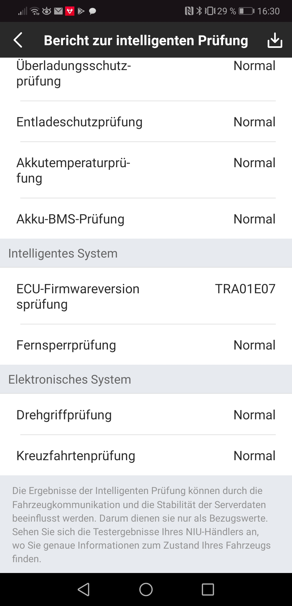
Task: Select the Entladeschutzprüfung row
Action: 146,122
